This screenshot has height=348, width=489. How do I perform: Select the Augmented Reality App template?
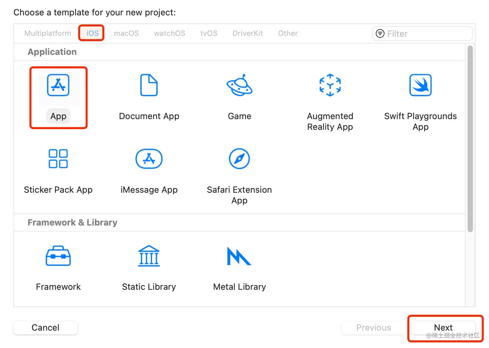(x=330, y=86)
